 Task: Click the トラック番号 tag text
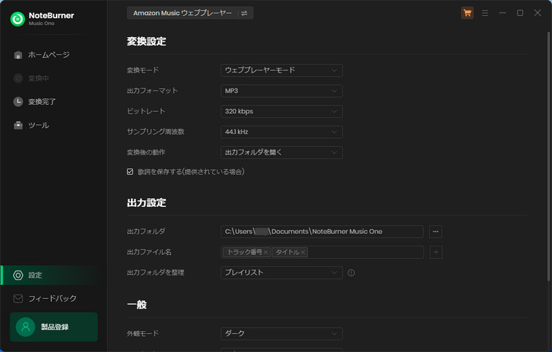point(244,253)
